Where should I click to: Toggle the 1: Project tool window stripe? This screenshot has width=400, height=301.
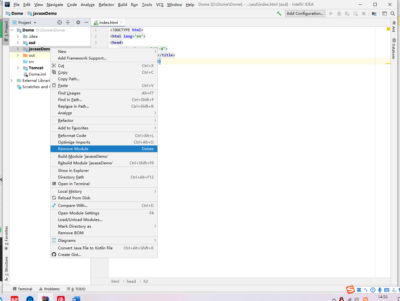point(6,31)
